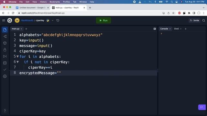Open the Packages cube icon

pyautogui.click(x=5, y=43)
